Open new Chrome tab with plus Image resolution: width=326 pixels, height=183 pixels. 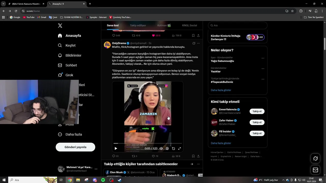point(90,4)
